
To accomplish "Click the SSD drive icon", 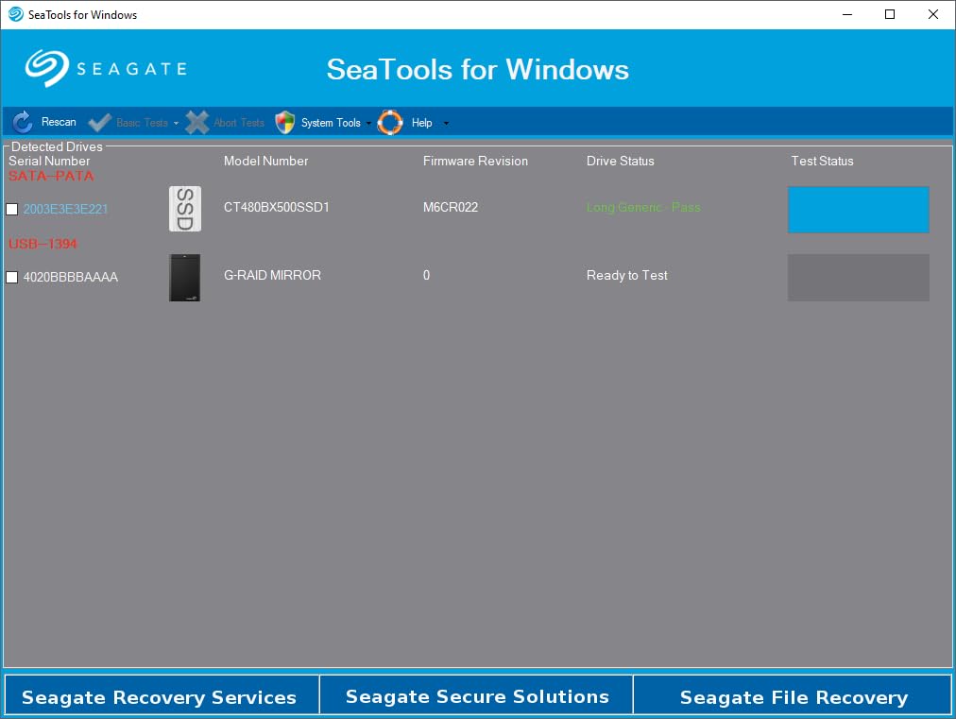I will (x=185, y=209).
